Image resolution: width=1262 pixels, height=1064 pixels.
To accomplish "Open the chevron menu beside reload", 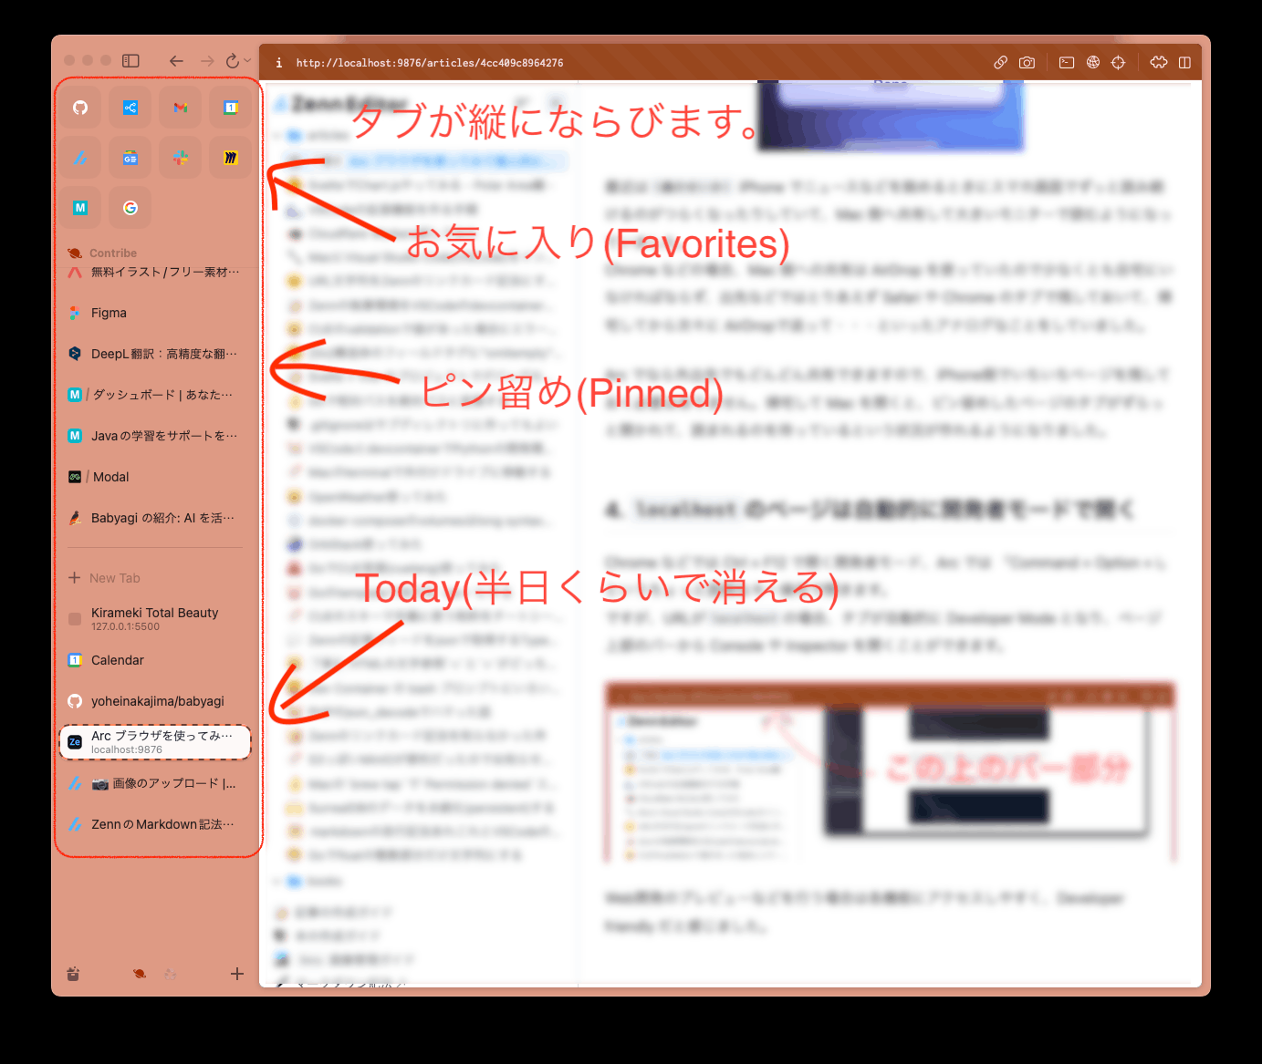I will coord(247,61).
